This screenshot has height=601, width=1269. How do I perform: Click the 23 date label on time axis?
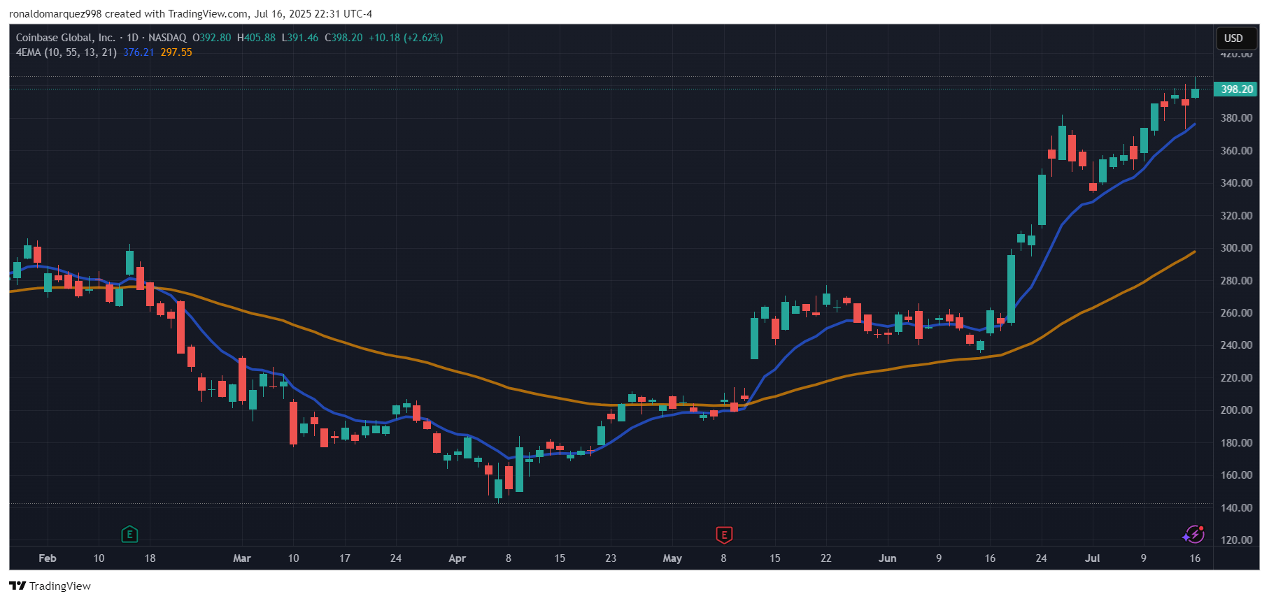(x=611, y=558)
